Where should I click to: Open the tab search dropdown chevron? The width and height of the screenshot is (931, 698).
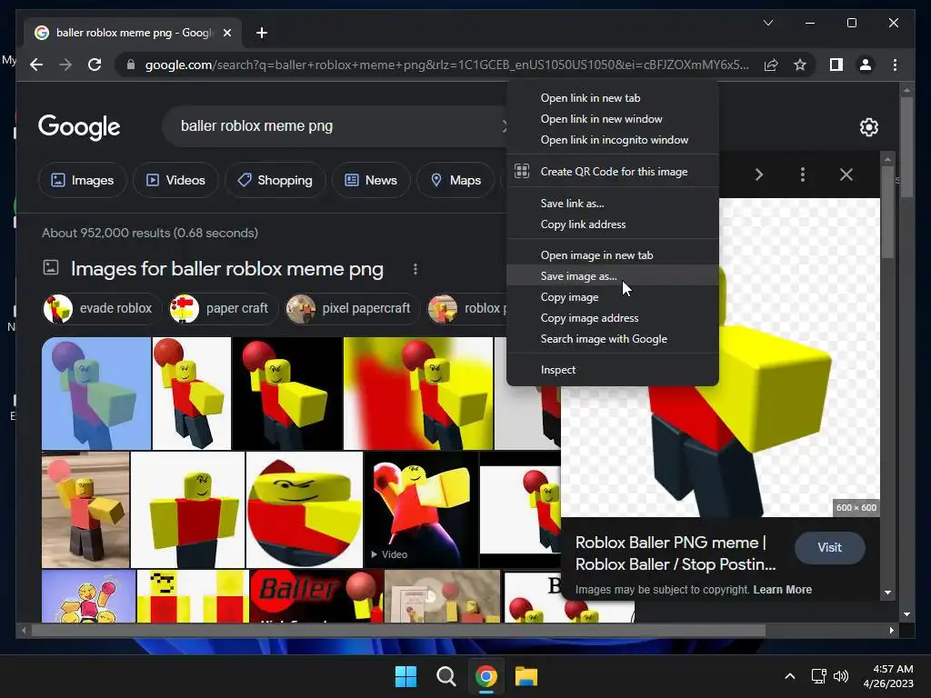767,23
